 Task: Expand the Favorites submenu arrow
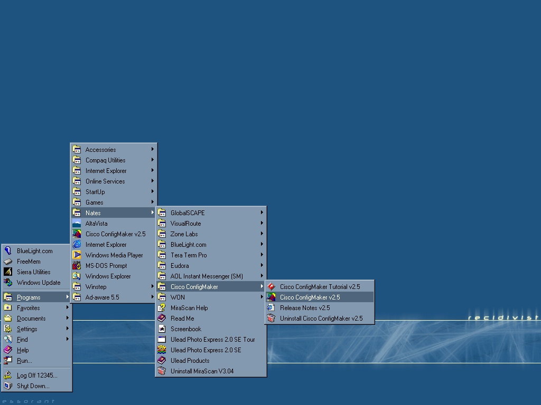[x=67, y=307]
